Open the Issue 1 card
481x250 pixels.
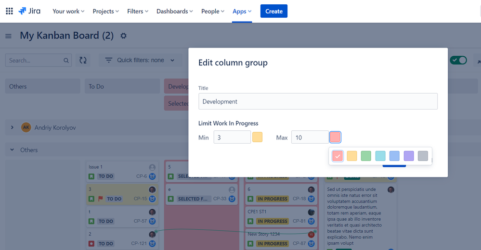tap(122, 172)
